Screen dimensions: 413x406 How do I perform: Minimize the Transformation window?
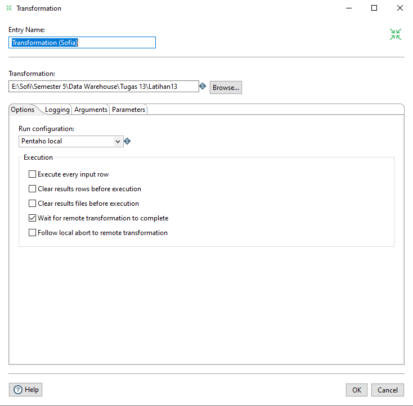pos(349,8)
